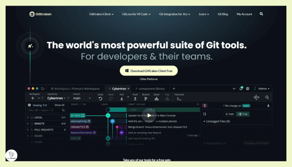The width and height of the screenshot is (292, 167).
Task: Switch file view to Path
Action: (230, 114)
